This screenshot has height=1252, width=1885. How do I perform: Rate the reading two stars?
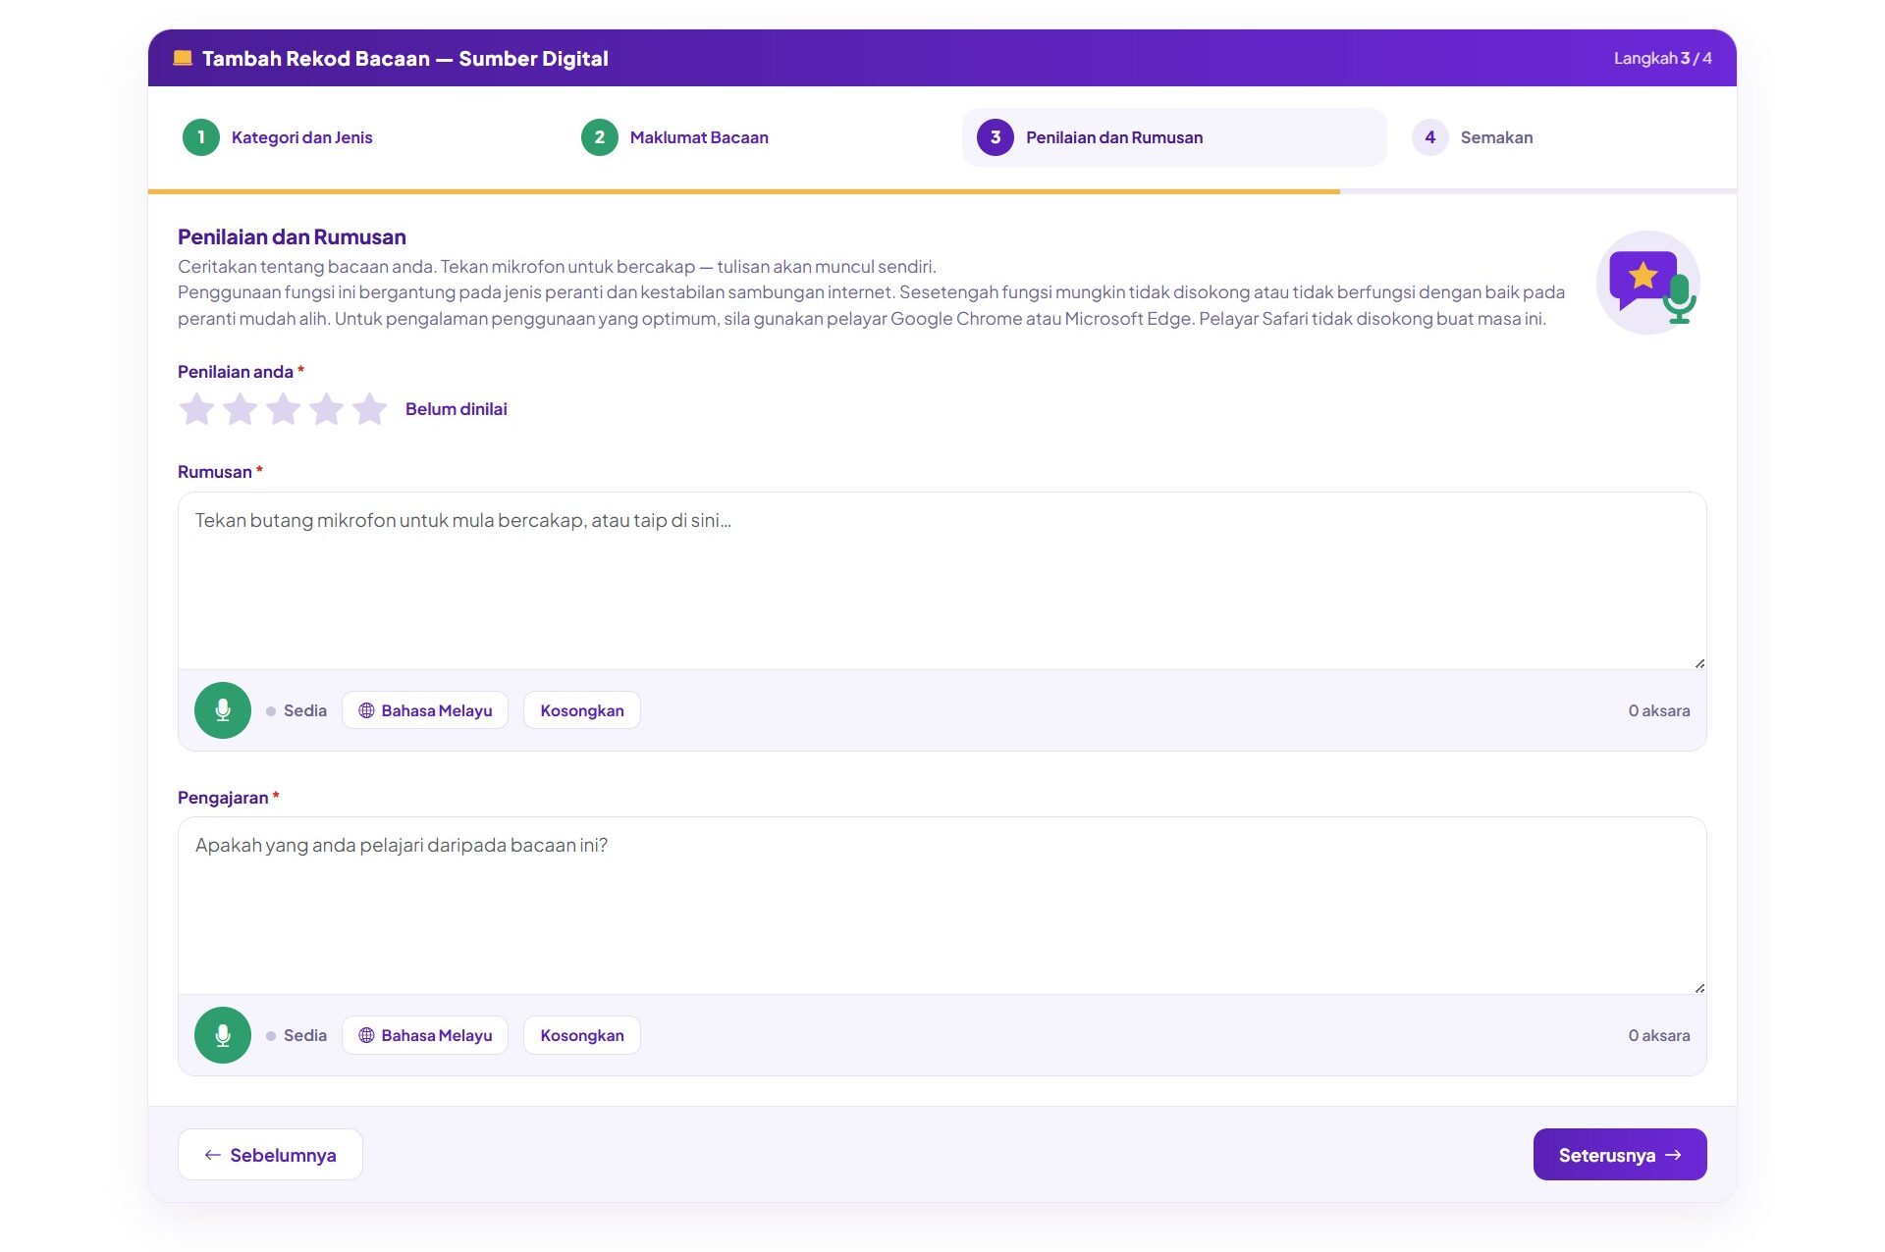[x=240, y=409]
